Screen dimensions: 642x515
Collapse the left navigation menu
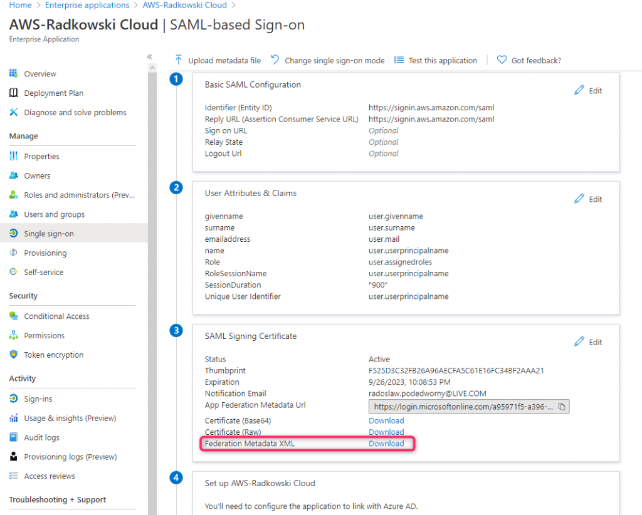click(x=150, y=57)
